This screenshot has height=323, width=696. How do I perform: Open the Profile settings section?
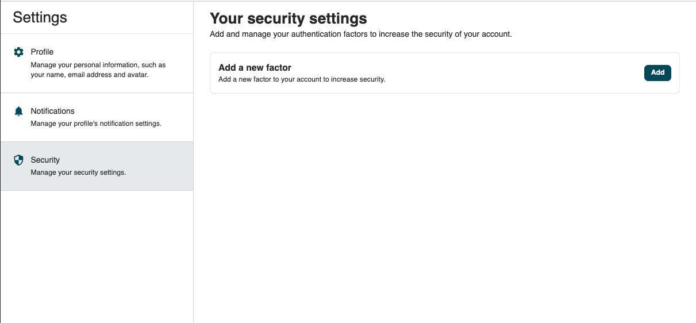(97, 63)
